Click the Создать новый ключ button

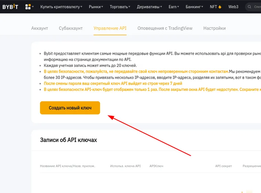click(70, 108)
